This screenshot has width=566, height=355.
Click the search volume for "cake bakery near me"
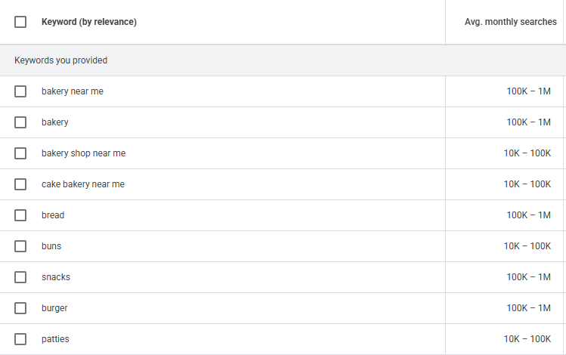pos(527,184)
